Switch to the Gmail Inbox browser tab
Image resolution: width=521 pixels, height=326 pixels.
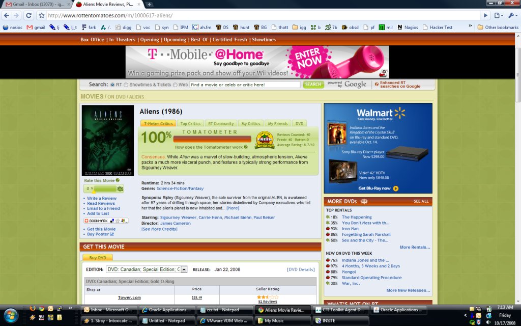(x=36, y=4)
